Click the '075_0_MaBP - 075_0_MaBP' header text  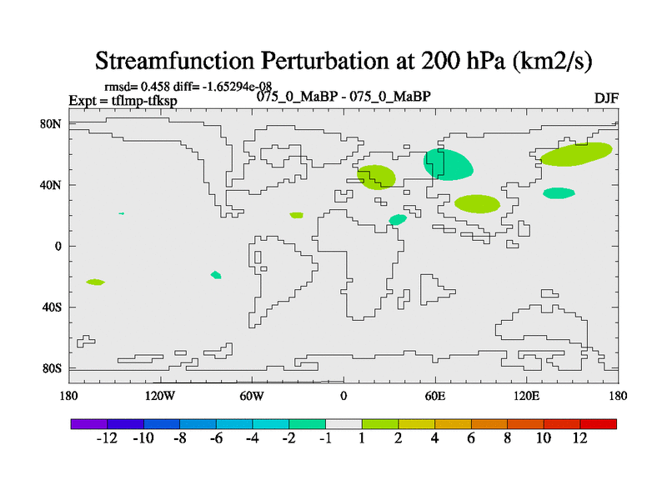pyautogui.click(x=343, y=96)
